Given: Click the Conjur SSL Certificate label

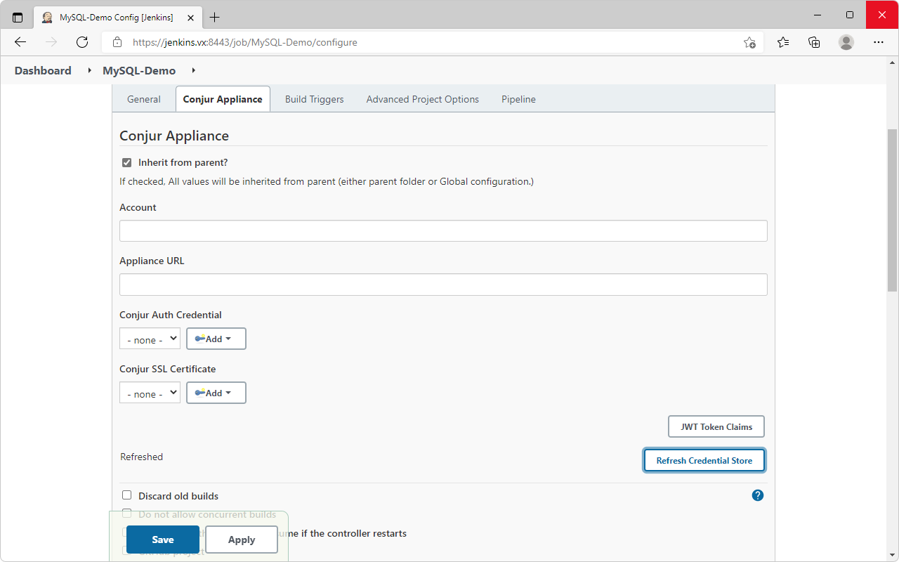Looking at the screenshot, I should [168, 369].
